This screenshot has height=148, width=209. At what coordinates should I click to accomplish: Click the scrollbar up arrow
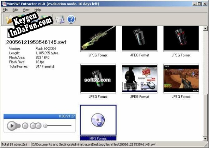click(x=205, y=28)
